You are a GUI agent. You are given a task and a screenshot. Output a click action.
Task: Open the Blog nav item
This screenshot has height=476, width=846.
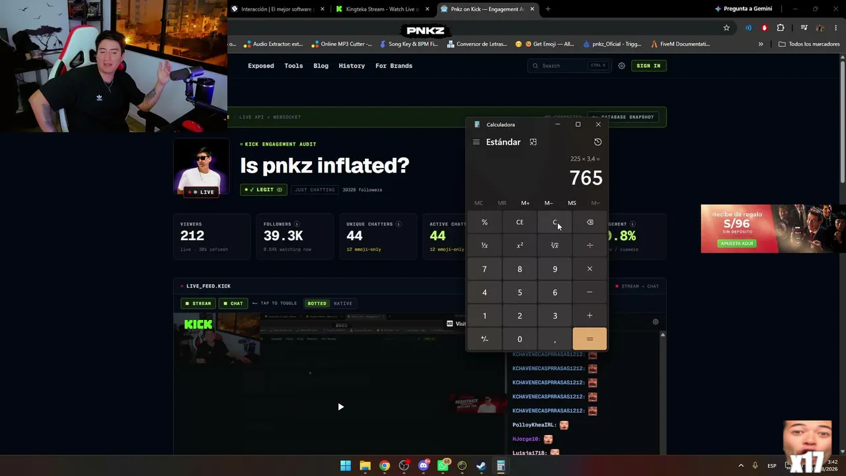[x=321, y=66]
